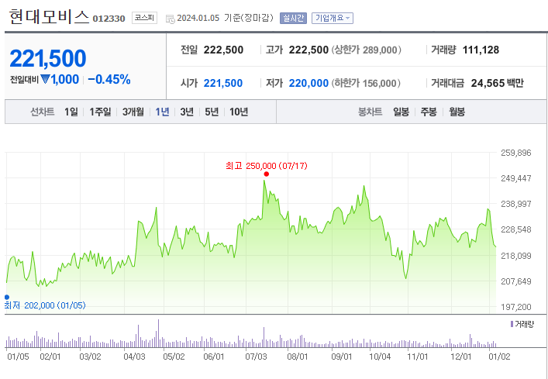Click the 실시간 button

click(293, 18)
